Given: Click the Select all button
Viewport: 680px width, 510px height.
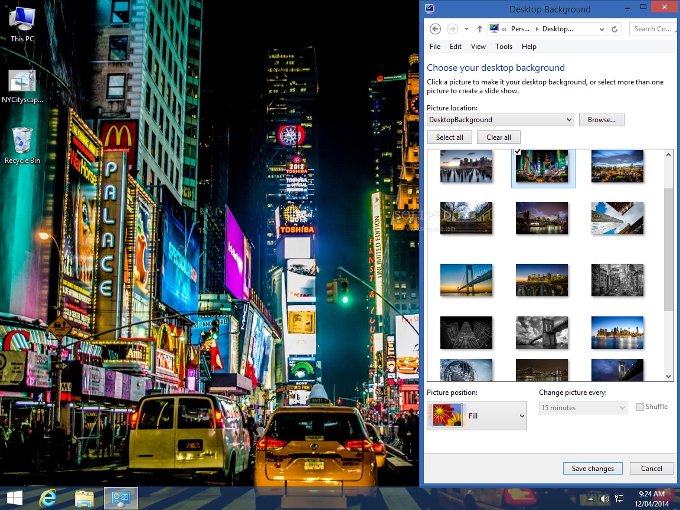Looking at the screenshot, I should [x=450, y=138].
